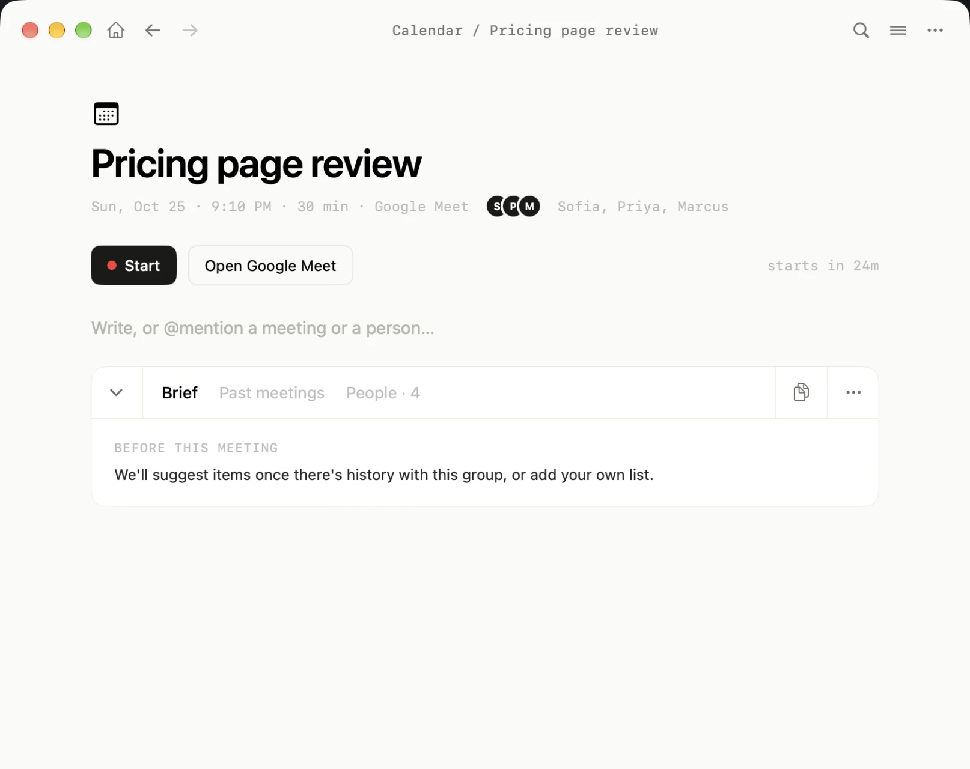The height and width of the screenshot is (769, 970).
Task: Click the red close window button
Action: pyautogui.click(x=30, y=30)
